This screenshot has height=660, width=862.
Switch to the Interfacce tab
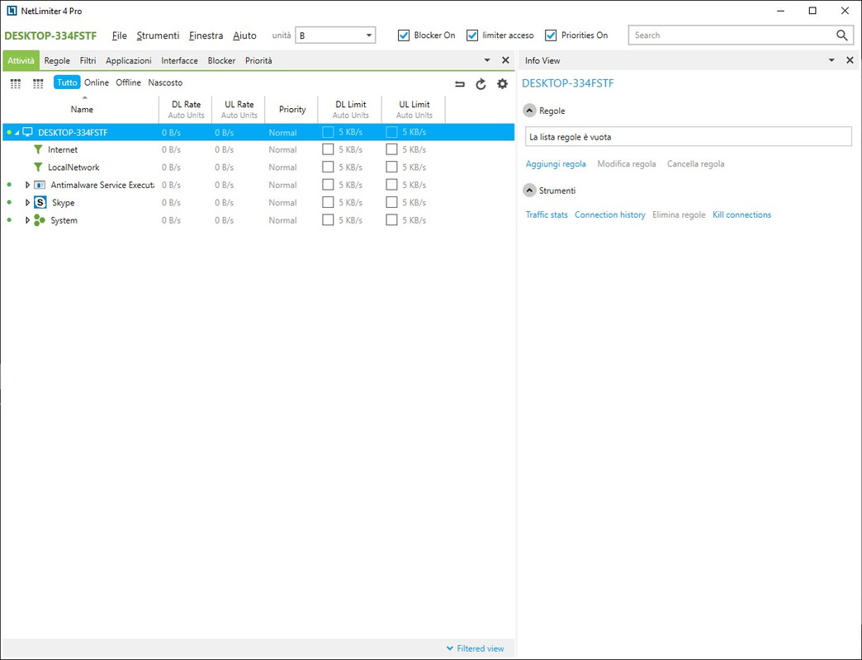[179, 60]
